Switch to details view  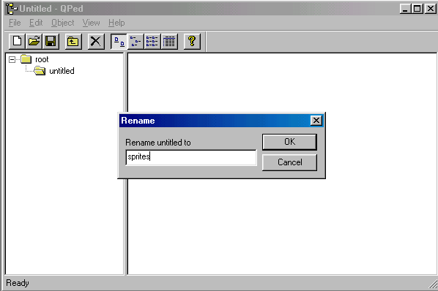point(169,41)
